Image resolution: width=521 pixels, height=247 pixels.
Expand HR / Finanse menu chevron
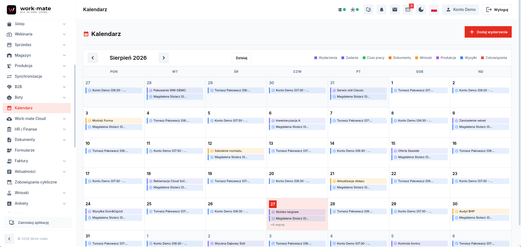64,129
